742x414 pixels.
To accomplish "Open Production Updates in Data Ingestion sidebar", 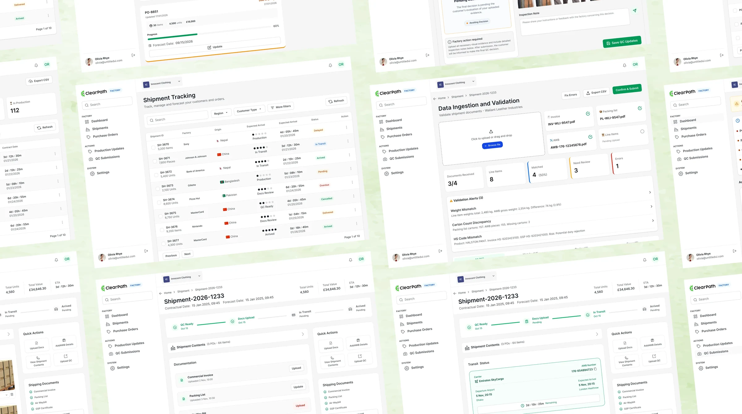I will (400, 150).
